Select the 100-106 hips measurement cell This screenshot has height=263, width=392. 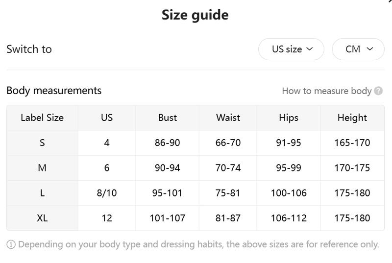289,193
